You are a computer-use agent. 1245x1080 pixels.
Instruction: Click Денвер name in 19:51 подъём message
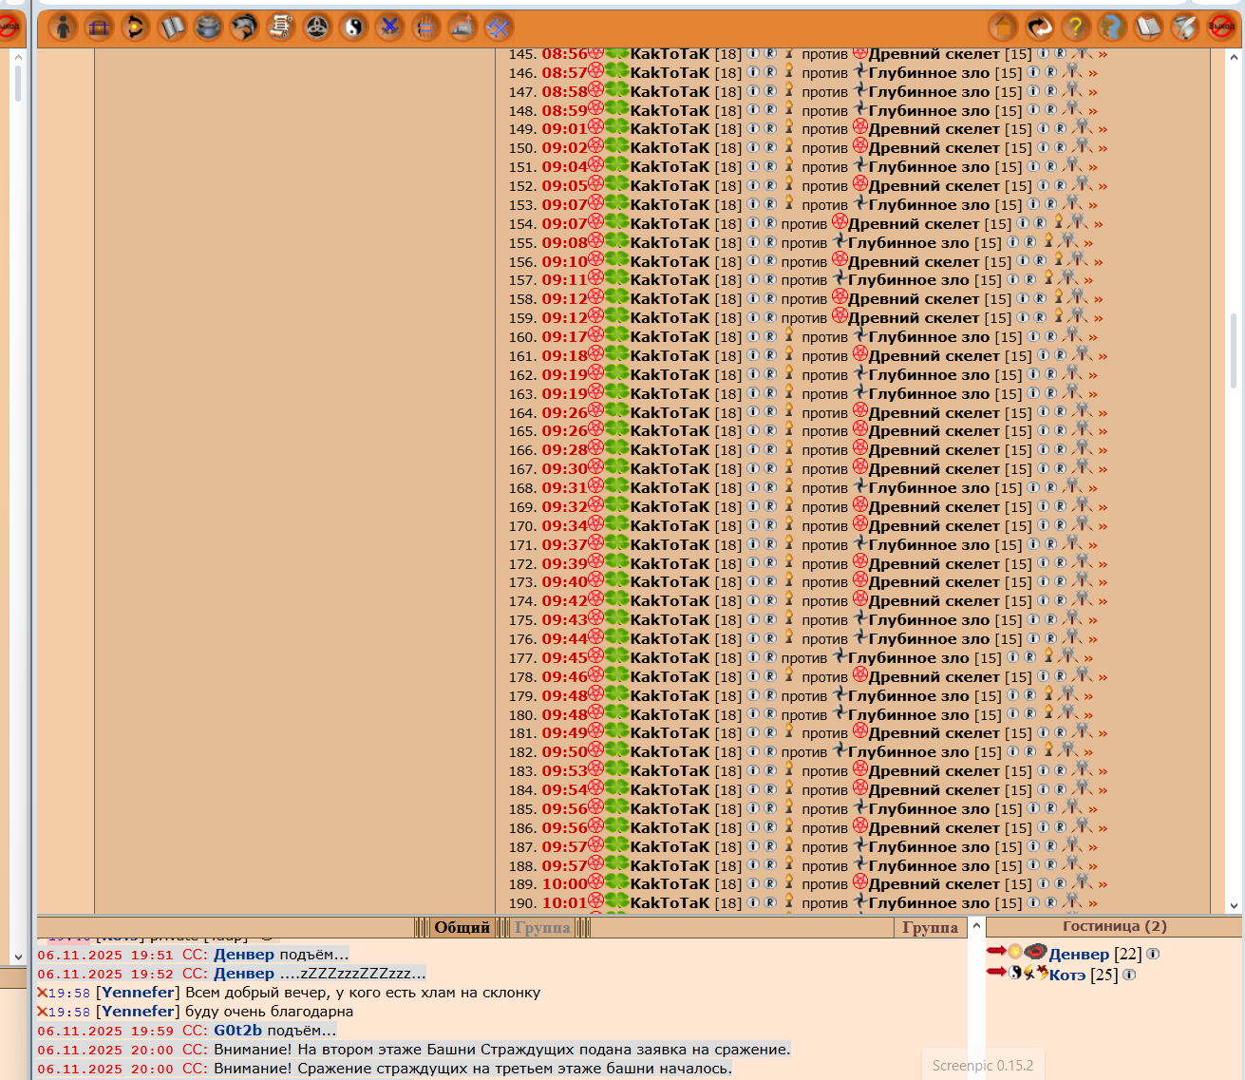(x=244, y=955)
